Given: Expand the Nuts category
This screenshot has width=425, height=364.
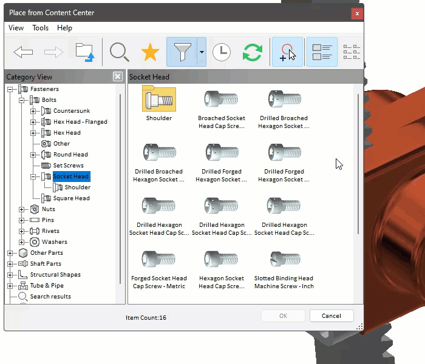Looking at the screenshot, I should (21, 209).
